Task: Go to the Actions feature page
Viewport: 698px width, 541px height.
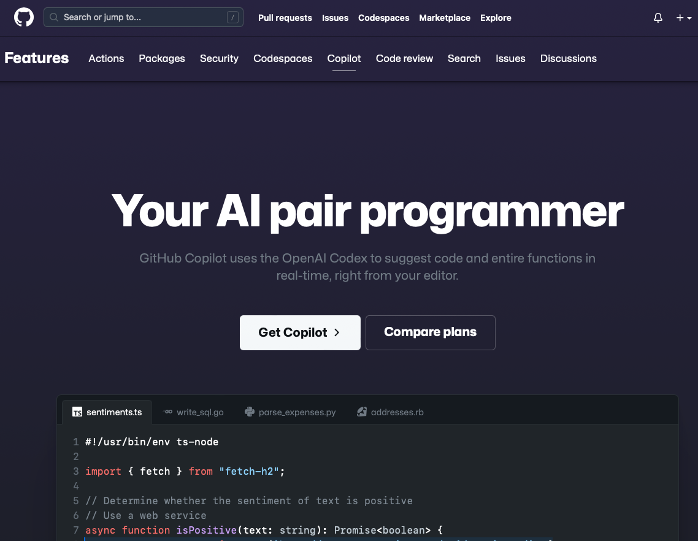Action: click(x=106, y=58)
